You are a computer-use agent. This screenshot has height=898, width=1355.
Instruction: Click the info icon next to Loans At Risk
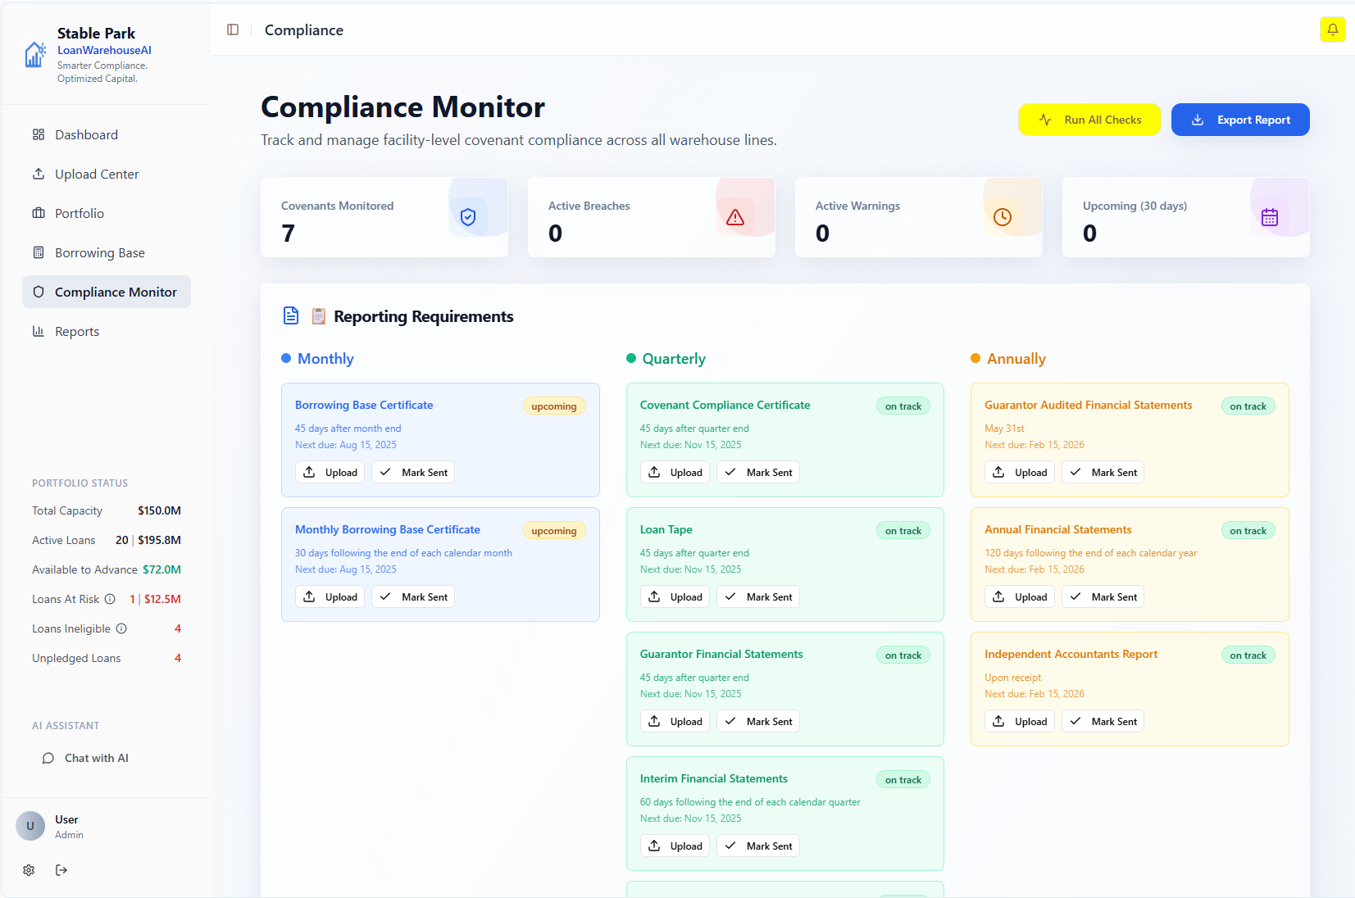click(109, 599)
